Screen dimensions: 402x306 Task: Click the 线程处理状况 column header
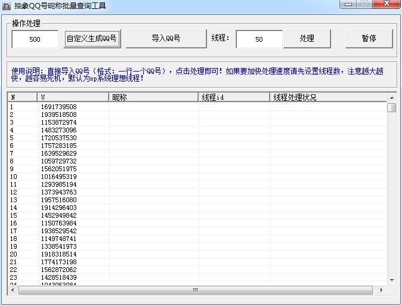pos(328,97)
